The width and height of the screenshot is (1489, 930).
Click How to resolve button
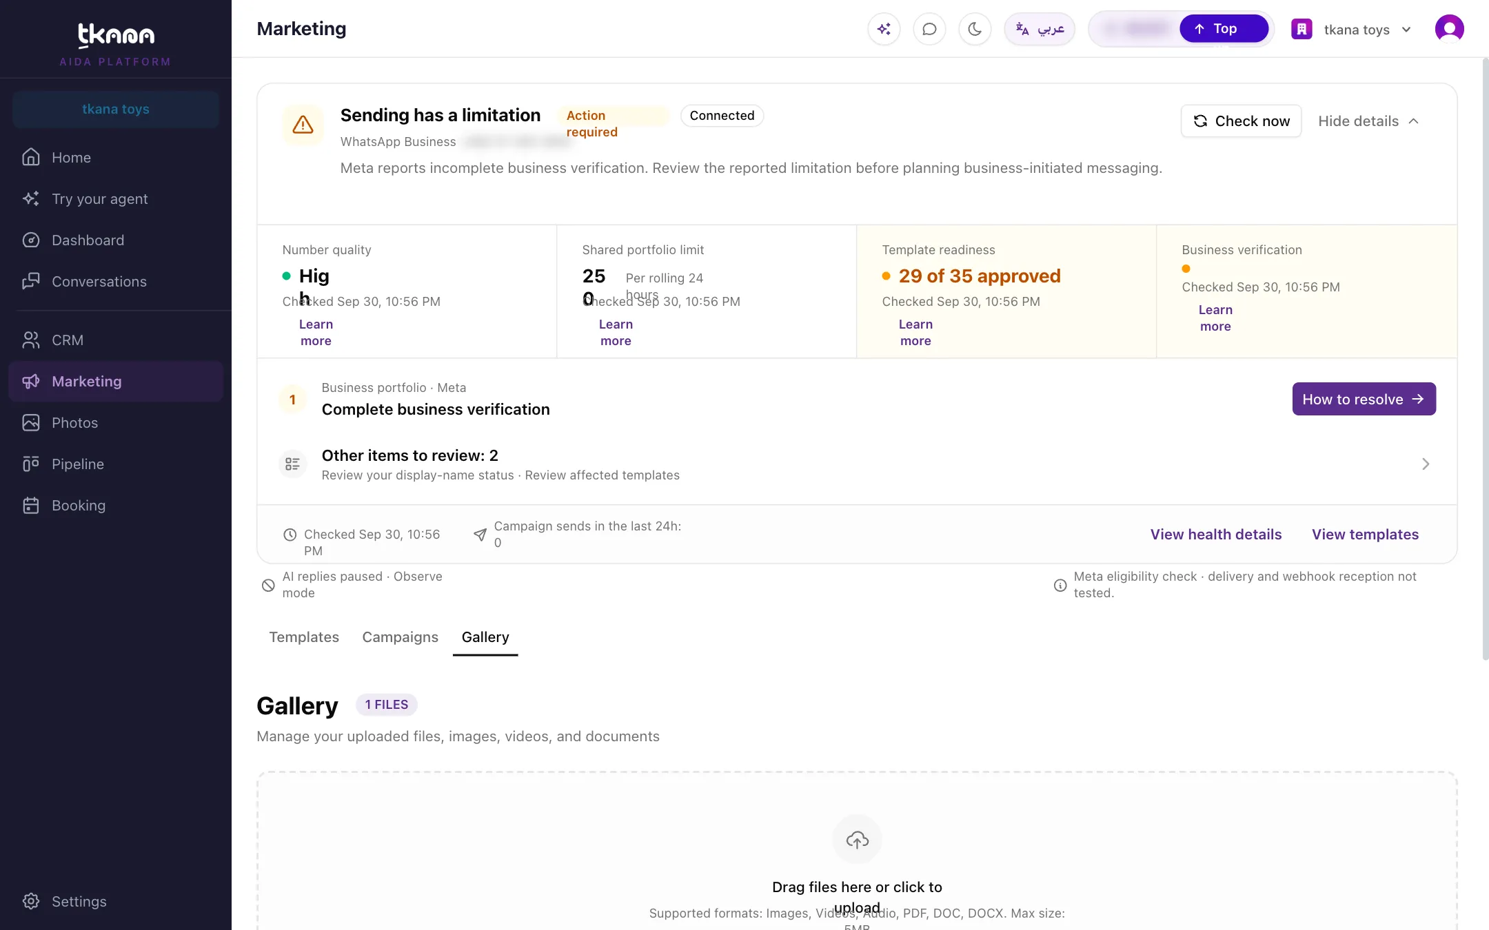pyautogui.click(x=1364, y=399)
